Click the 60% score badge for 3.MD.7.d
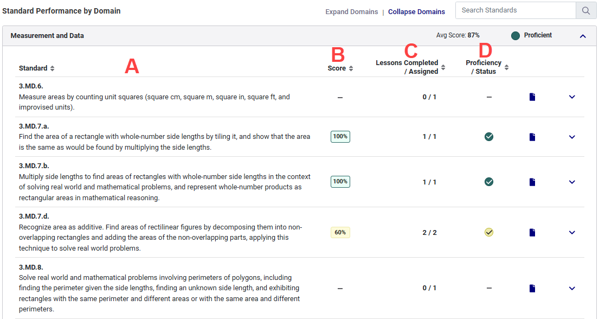Viewport: 599px width, 319px height. 340,232
